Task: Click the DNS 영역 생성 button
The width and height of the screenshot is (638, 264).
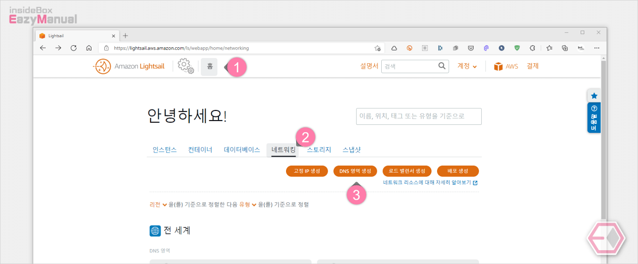Action: pos(355,171)
